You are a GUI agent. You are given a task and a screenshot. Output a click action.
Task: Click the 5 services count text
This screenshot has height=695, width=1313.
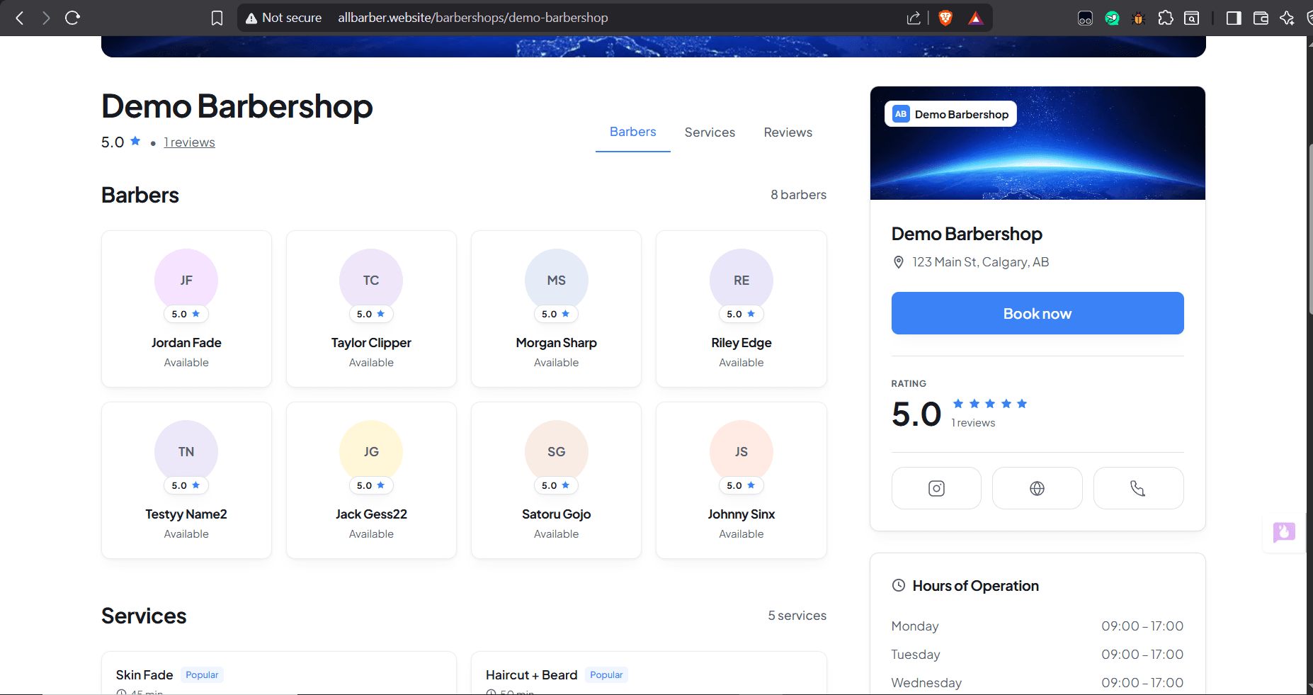(x=797, y=616)
